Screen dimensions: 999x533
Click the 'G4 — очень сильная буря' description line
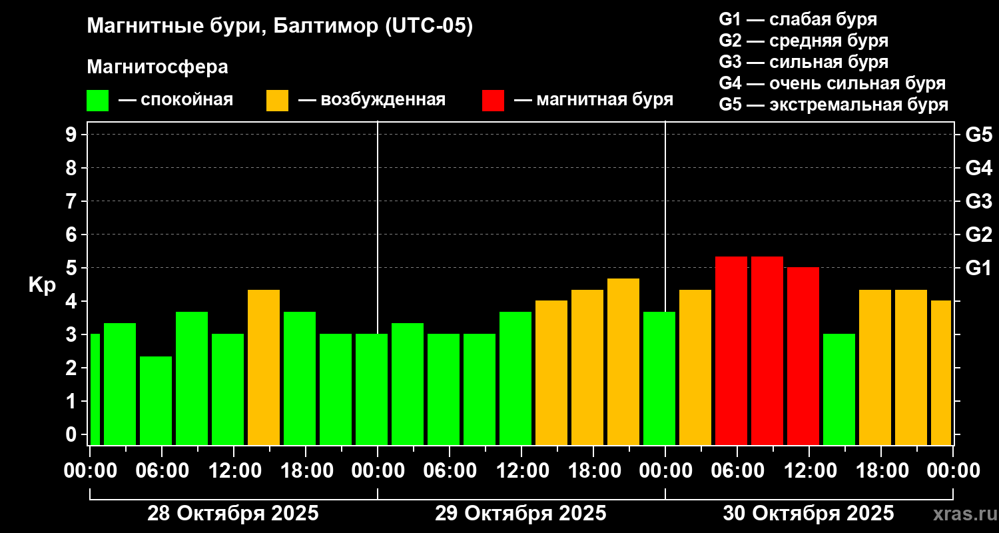click(832, 83)
